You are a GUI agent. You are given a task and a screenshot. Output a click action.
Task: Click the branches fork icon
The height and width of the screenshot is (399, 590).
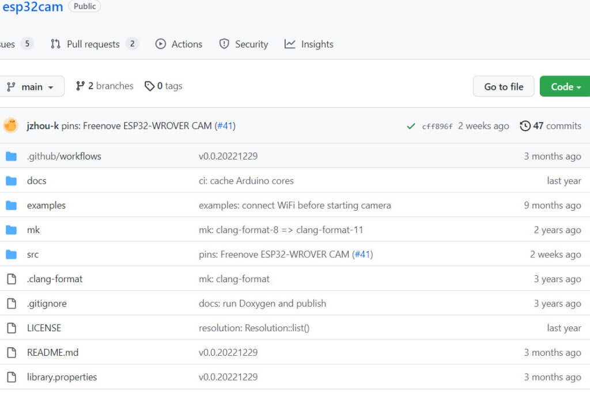point(81,86)
